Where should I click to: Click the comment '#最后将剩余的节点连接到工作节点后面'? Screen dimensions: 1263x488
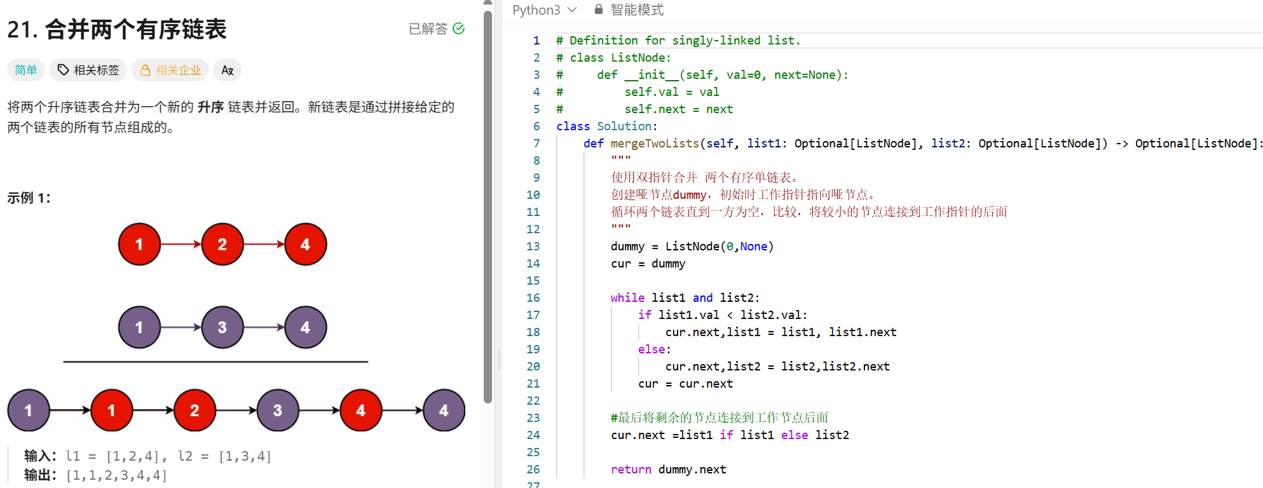720,418
